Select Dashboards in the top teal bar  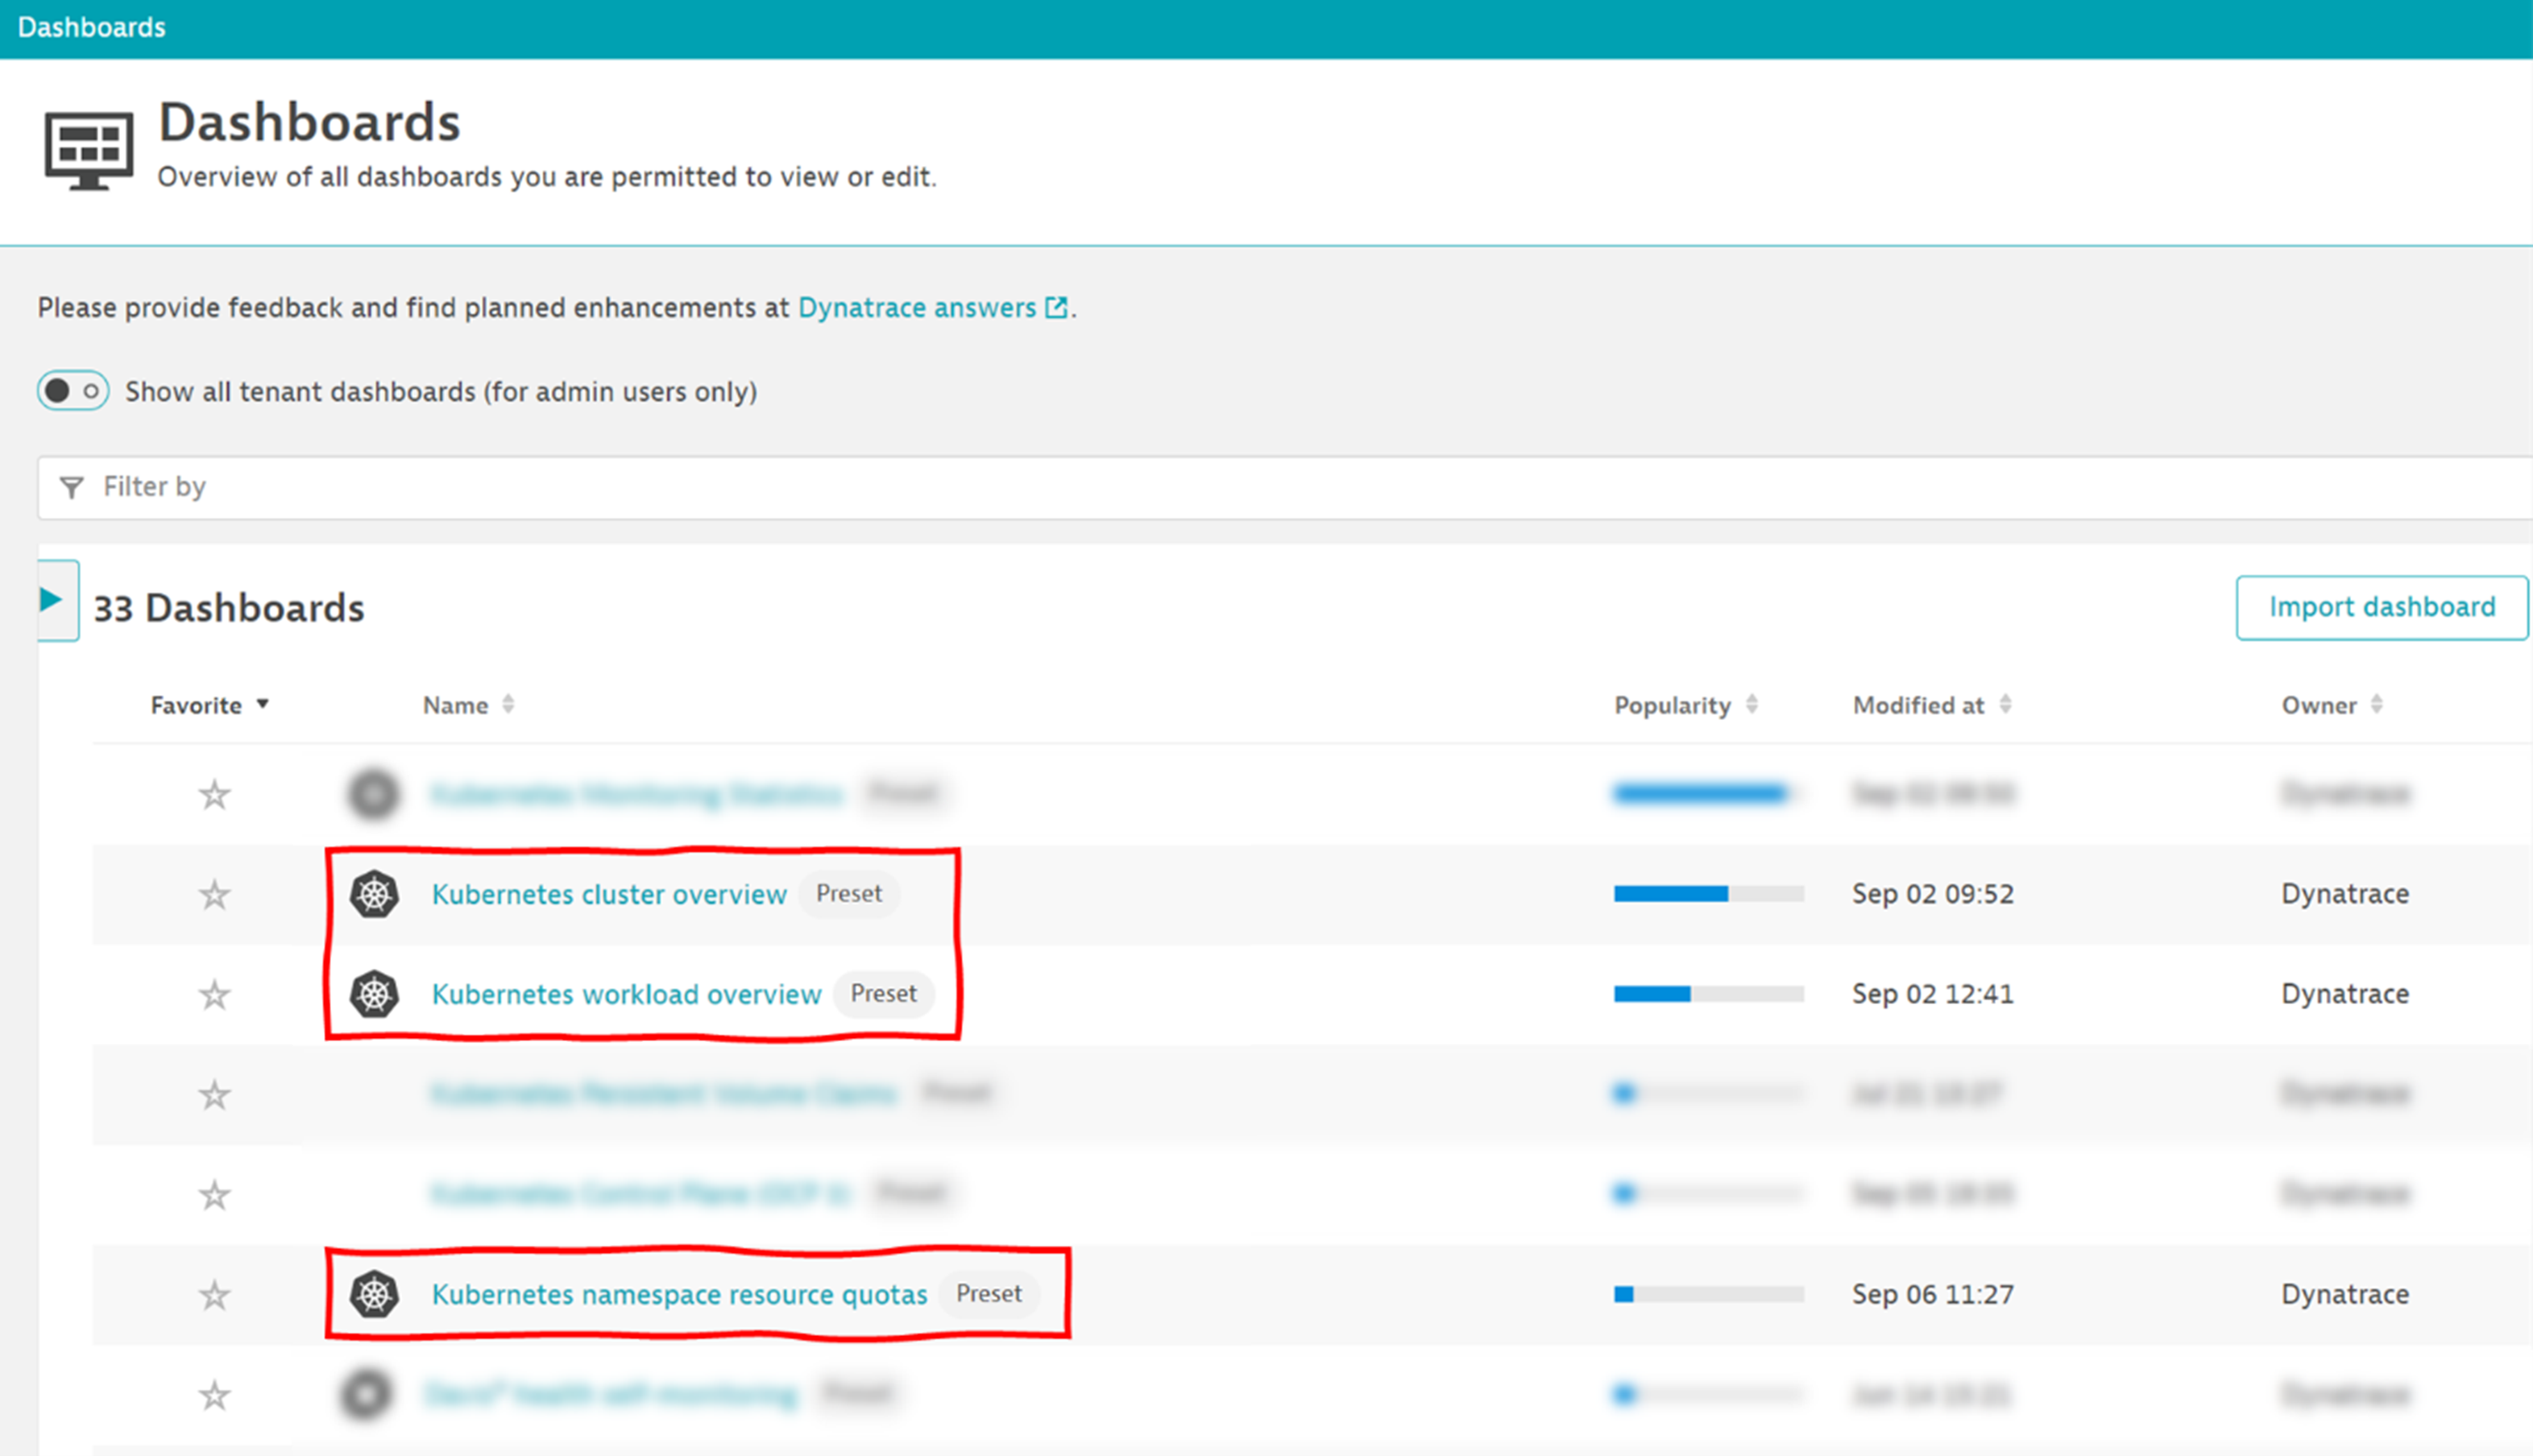point(91,26)
